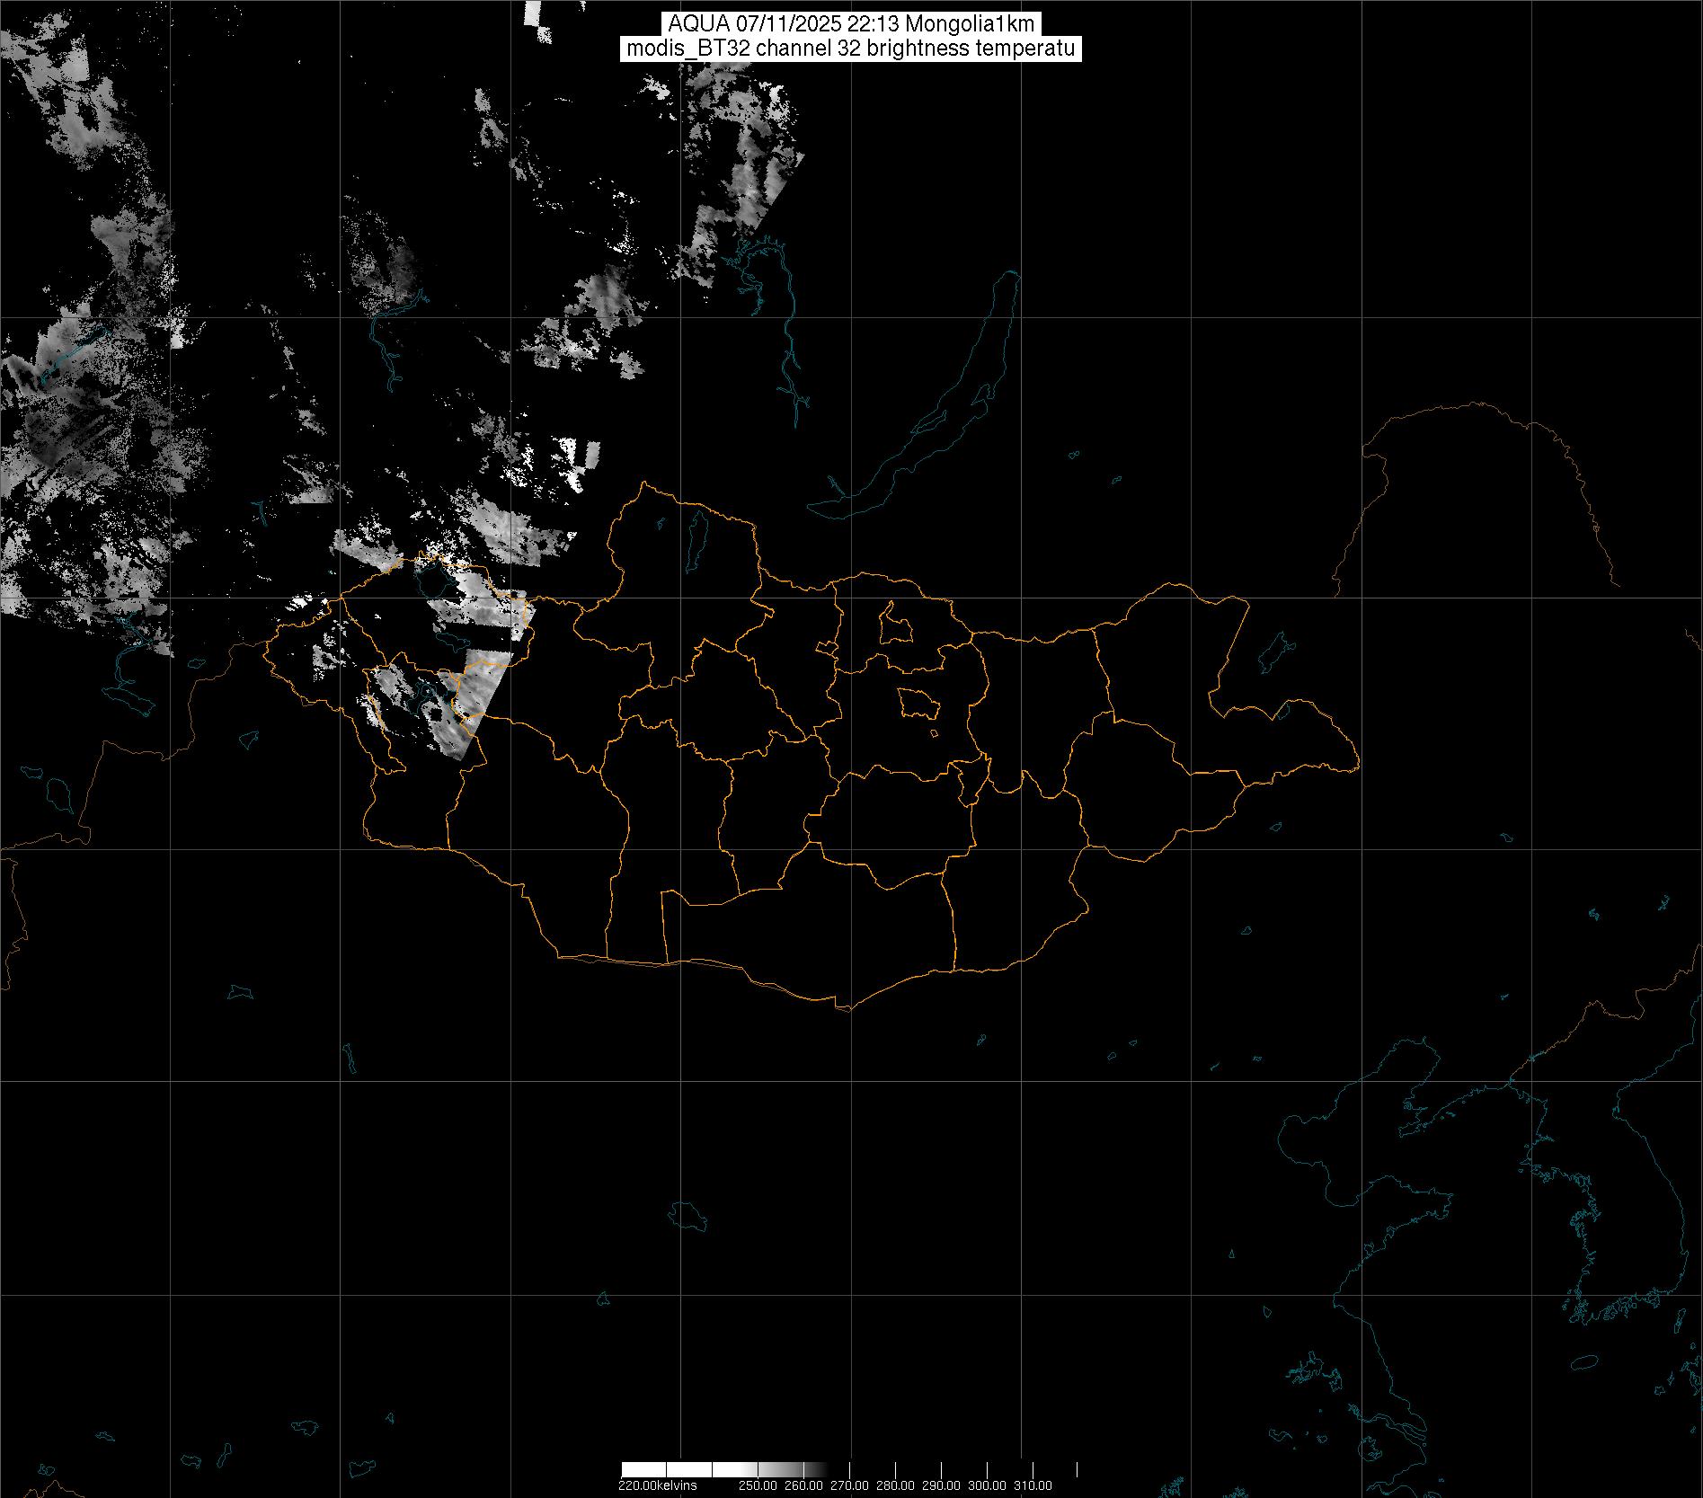Select the 250.00 tick label on the scale
Screen dimensions: 1703x1498
[x=758, y=1485]
